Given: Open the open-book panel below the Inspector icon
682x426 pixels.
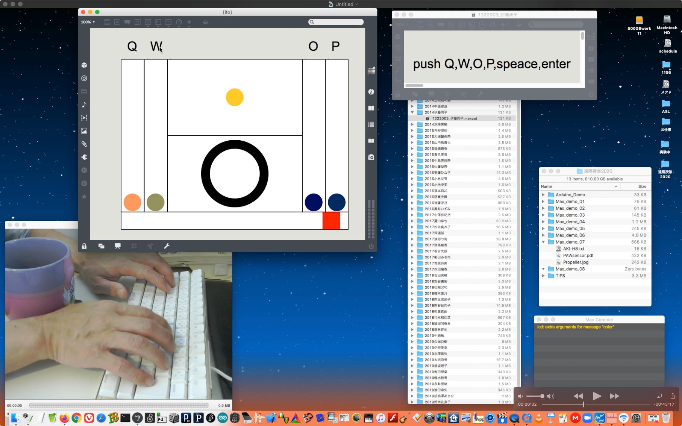Looking at the screenshot, I should (x=371, y=108).
